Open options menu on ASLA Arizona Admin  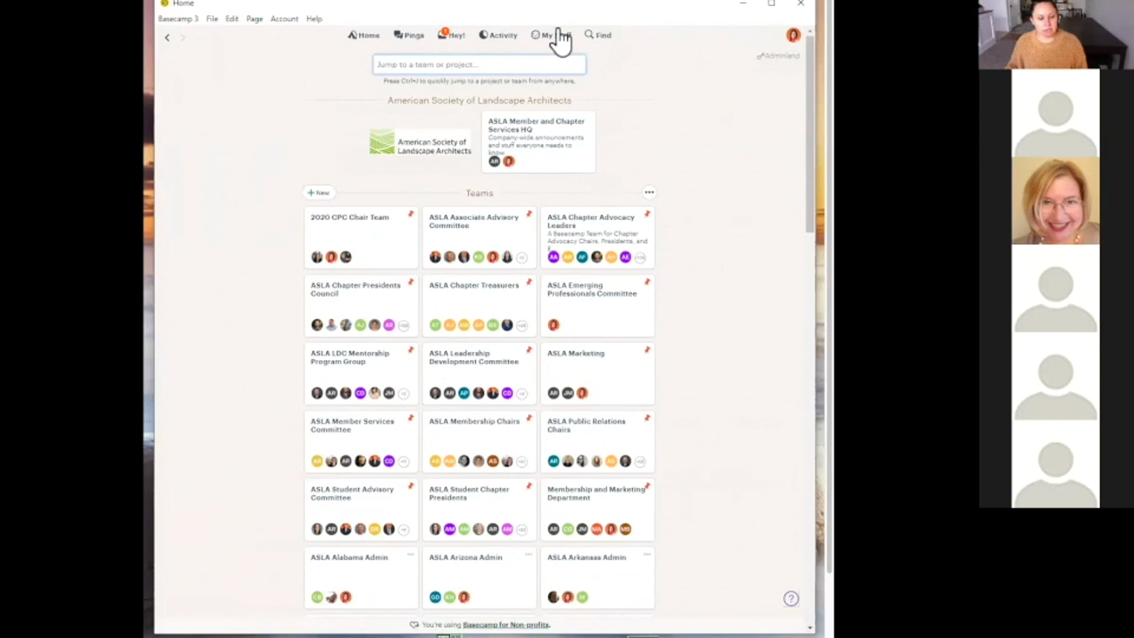point(529,554)
